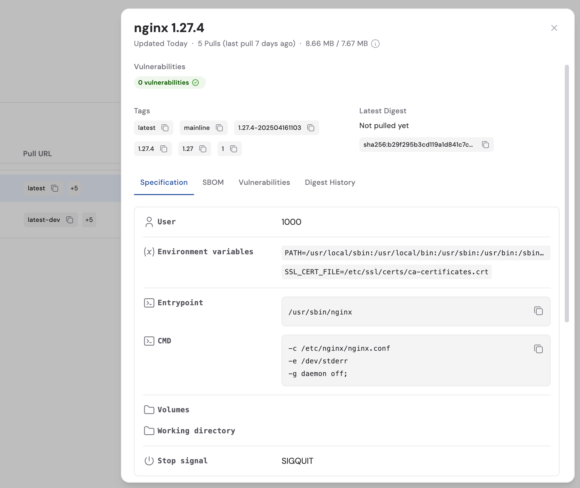This screenshot has height=488, width=580.
Task: Copy the mainline tag
Action: point(219,128)
